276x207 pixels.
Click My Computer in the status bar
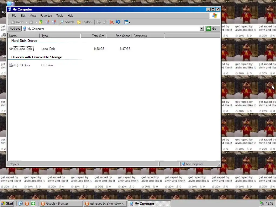point(195,164)
